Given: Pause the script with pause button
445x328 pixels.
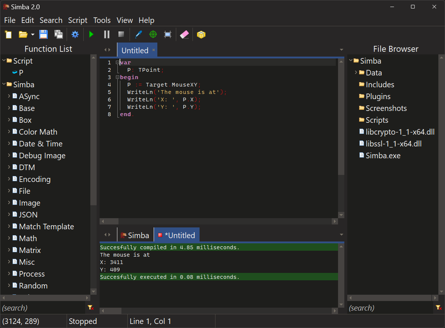Looking at the screenshot, I should 107,34.
